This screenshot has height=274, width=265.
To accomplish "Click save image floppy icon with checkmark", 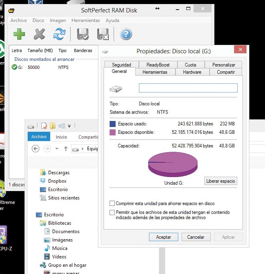I will [x=83, y=34].
